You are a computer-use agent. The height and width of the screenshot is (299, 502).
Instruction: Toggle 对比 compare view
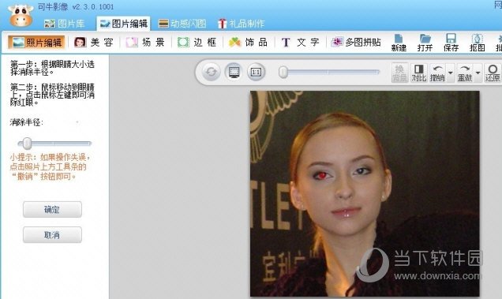coord(419,73)
